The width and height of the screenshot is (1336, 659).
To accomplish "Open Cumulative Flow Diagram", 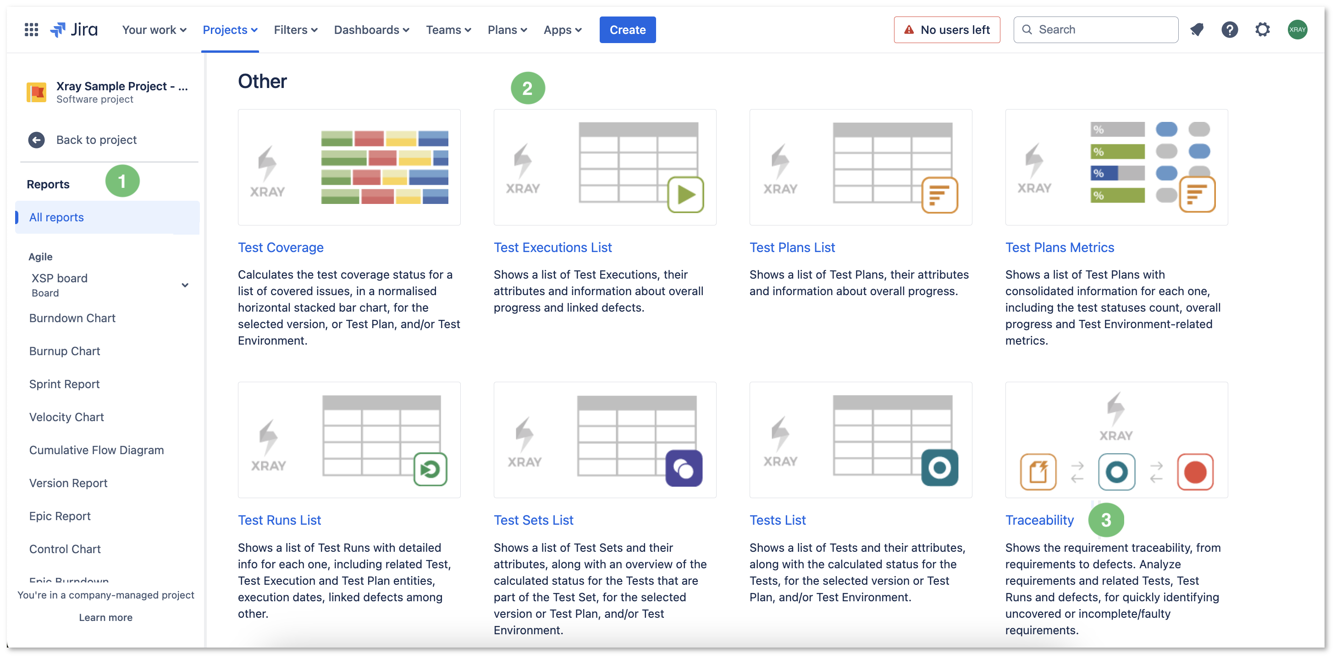I will click(x=96, y=450).
